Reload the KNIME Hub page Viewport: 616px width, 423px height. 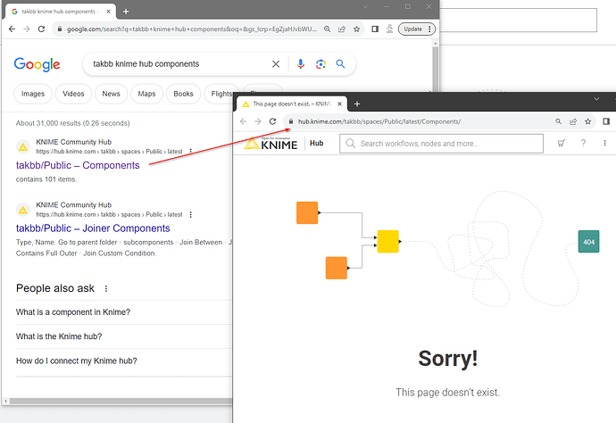coord(272,121)
